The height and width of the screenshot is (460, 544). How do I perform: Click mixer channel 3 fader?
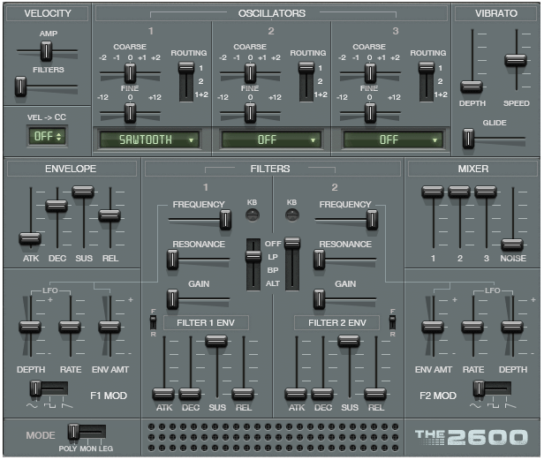[486, 192]
